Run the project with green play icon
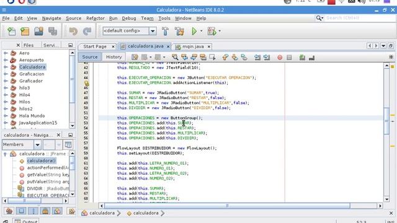The image size is (397, 223). (x=194, y=31)
